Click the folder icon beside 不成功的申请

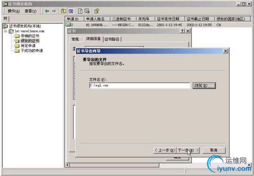pos(17,51)
